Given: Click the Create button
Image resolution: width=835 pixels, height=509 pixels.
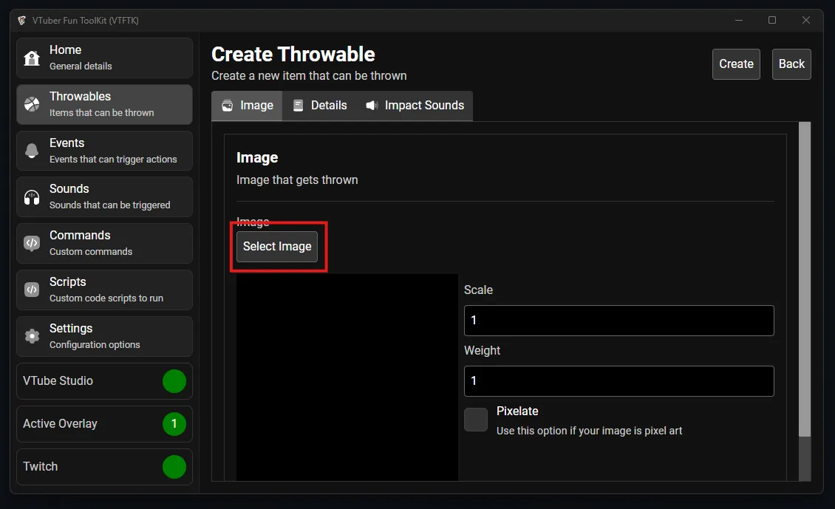Looking at the screenshot, I should [735, 64].
